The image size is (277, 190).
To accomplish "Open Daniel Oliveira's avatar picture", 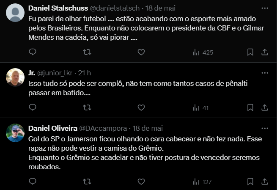I will (15, 133).
